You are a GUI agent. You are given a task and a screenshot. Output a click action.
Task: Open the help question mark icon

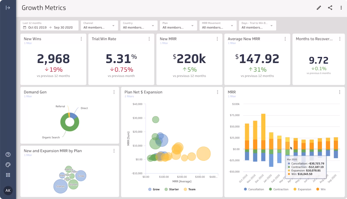tap(8, 155)
